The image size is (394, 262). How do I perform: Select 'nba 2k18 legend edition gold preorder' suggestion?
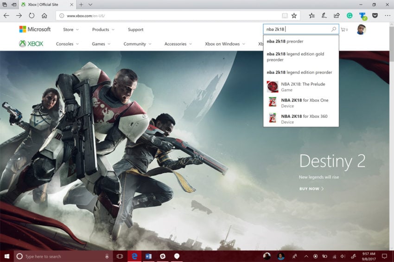[x=301, y=57]
